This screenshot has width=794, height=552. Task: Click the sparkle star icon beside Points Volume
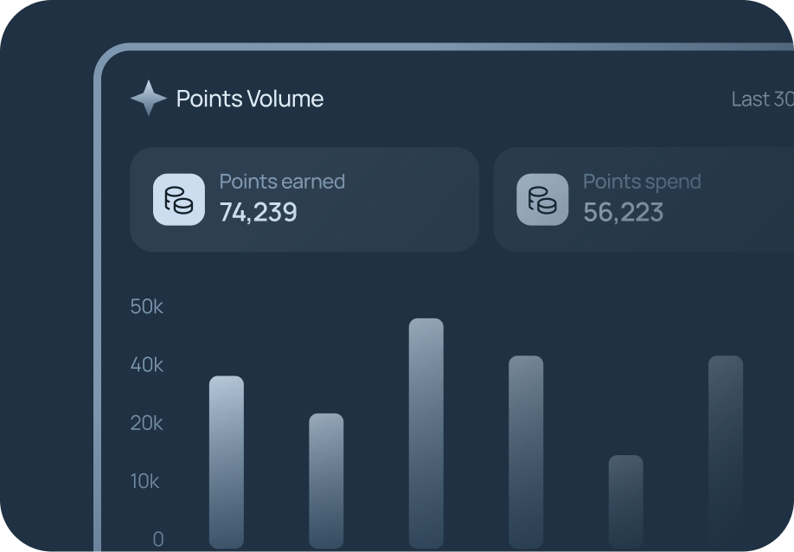(149, 99)
